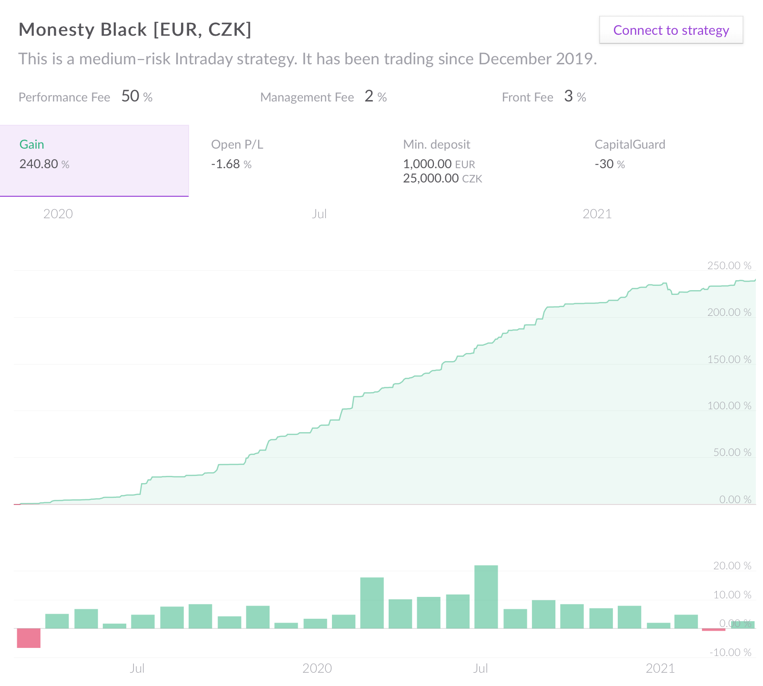The height and width of the screenshot is (686, 763).
Task: Click the Connect to strategy button
Action: point(671,30)
